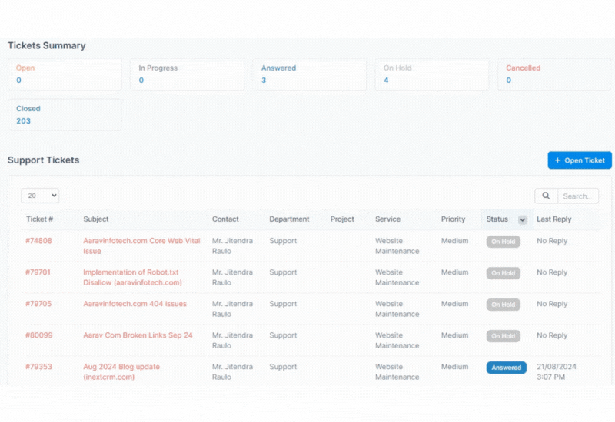Open the 20 entries-per-page dropdown
Screen dimensions: 615x422
(40, 196)
